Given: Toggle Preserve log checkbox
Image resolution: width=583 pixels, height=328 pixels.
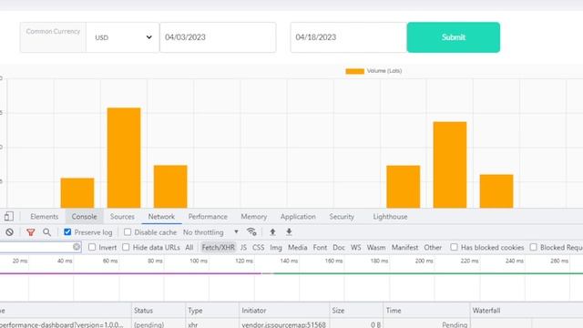Looking at the screenshot, I should 67,232.
